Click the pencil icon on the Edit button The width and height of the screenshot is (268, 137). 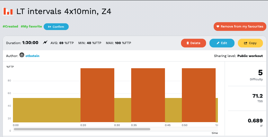coord(218,43)
